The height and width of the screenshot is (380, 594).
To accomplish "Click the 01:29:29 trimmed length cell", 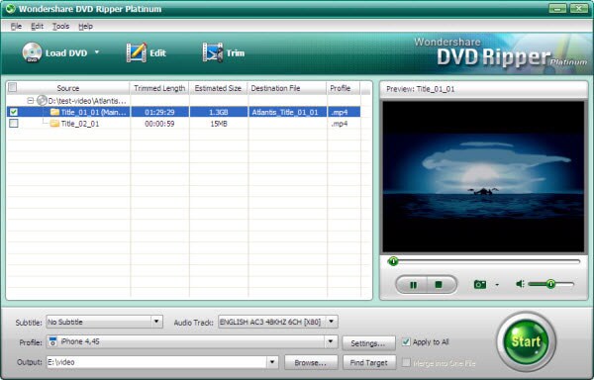I will 159,112.
